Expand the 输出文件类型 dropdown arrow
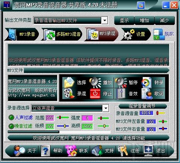Image resolution: width=180 pixels, height=163 pixels. coord(105,20)
